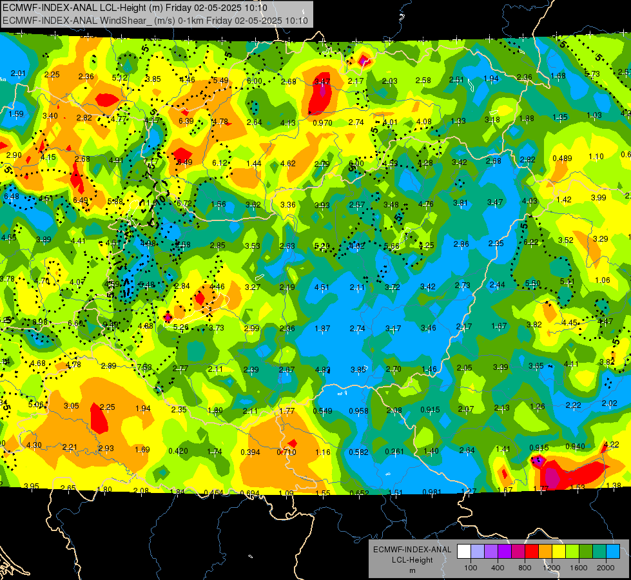The image size is (631, 580).
Task: Click the dark green legend swatch
Action: pos(586,552)
